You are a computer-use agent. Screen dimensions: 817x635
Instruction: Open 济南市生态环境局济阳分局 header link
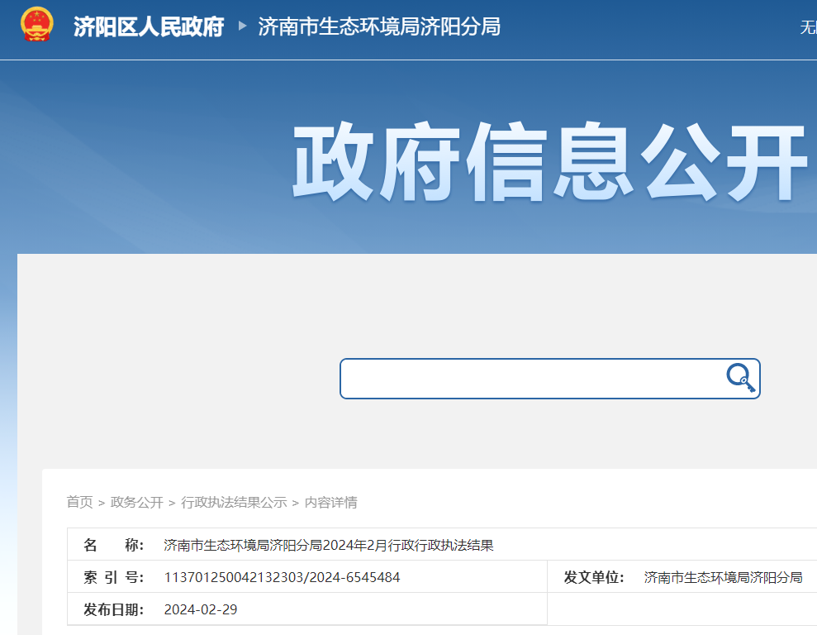(x=379, y=26)
